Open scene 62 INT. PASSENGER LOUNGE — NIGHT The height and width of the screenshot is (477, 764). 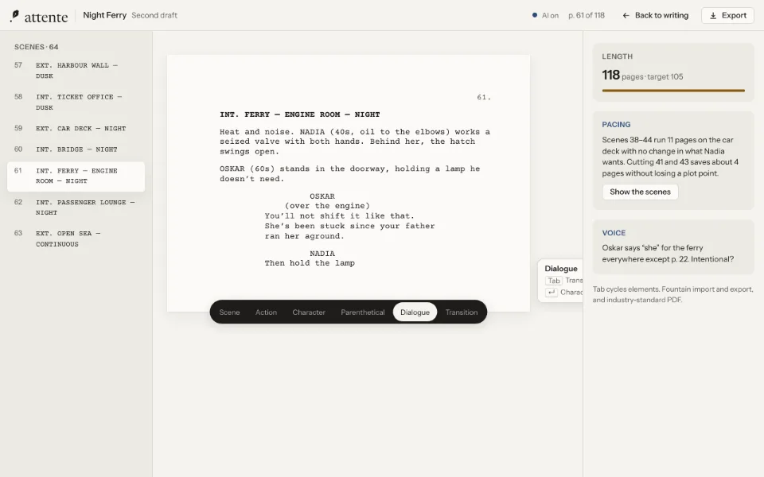pos(76,207)
